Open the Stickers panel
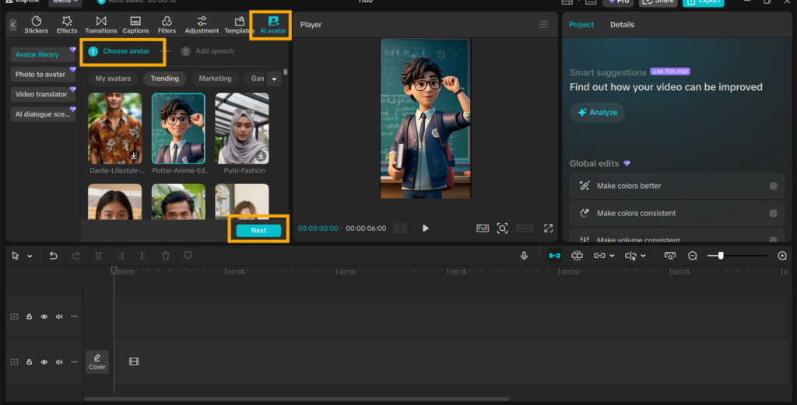797x405 pixels. 36,25
